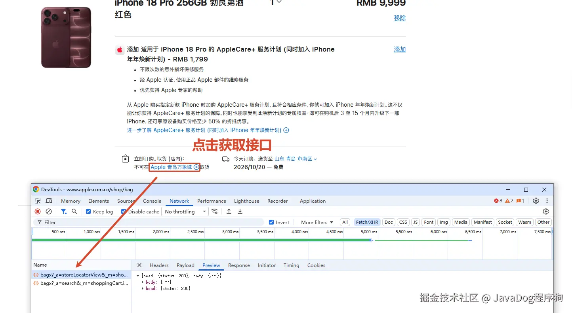Viewport: 572px width, 313px height.
Task: Open network panel settings gear
Action: (x=546, y=212)
